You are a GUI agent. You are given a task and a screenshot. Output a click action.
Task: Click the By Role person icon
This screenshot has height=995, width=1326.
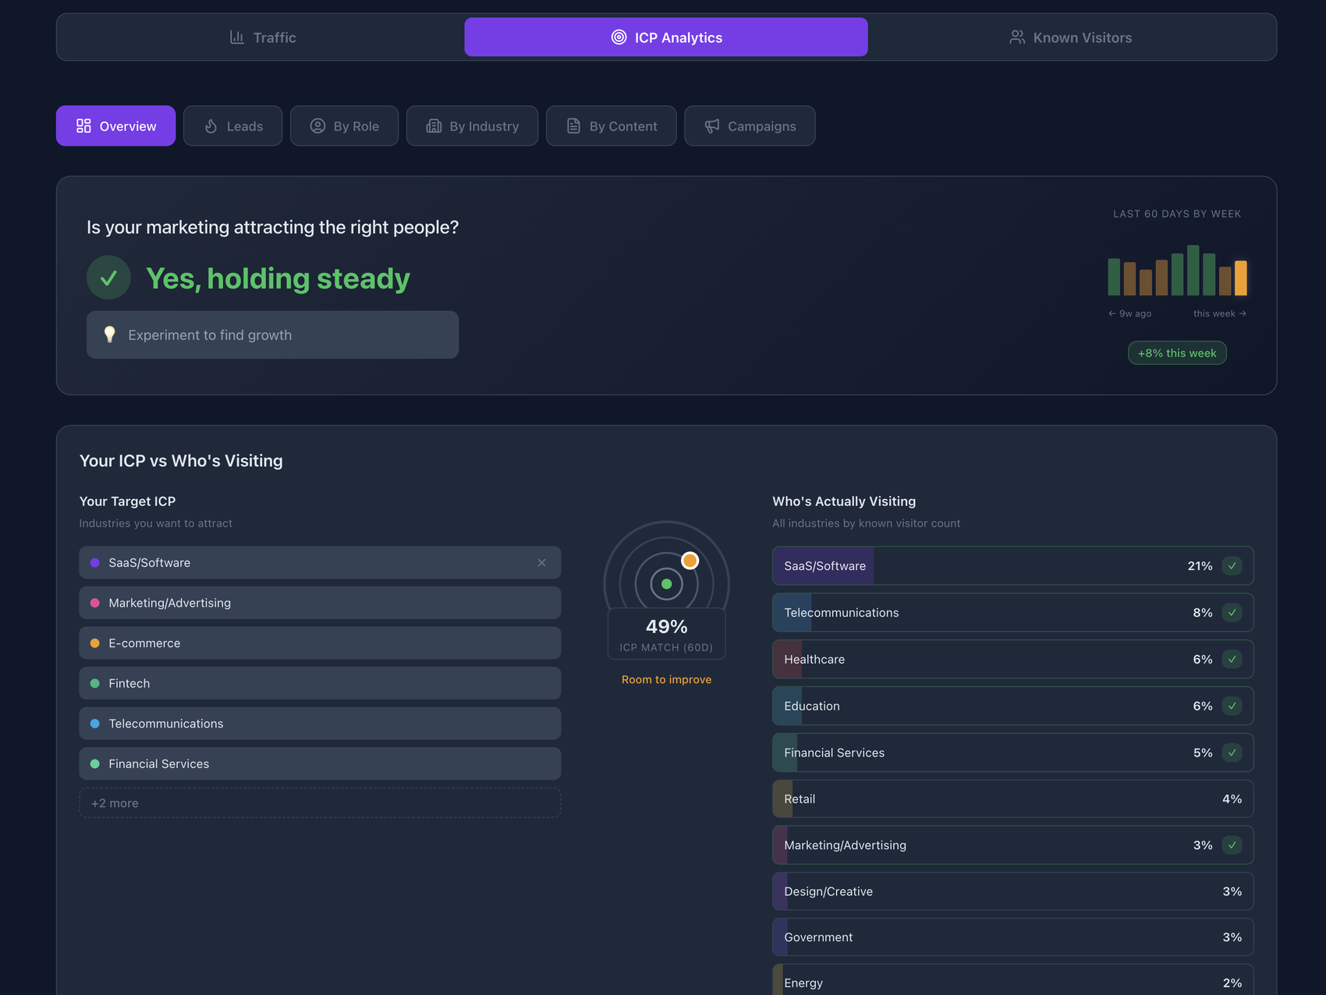317,126
